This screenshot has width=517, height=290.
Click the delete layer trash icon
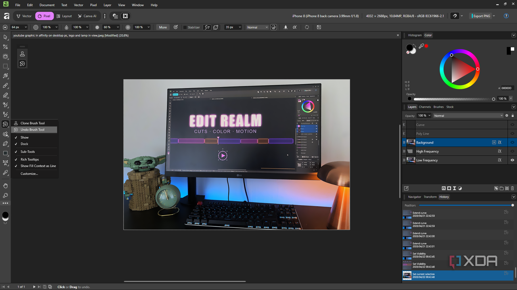click(x=512, y=188)
